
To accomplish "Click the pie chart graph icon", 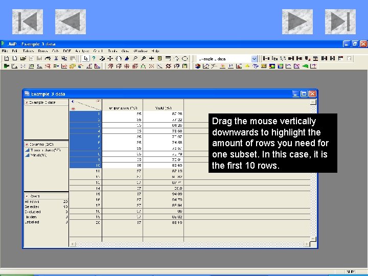I will (x=198, y=66).
